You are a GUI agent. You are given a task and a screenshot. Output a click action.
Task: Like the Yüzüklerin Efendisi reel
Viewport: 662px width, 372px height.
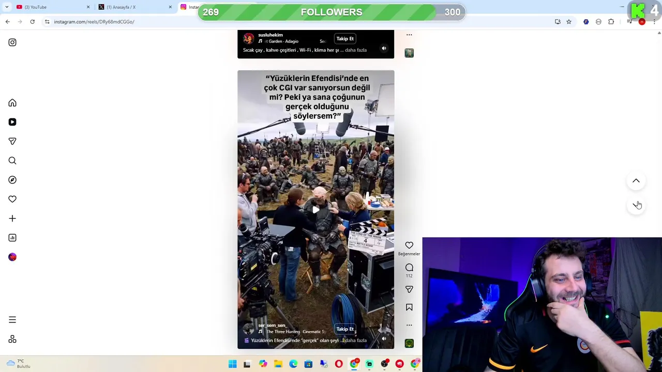409,245
